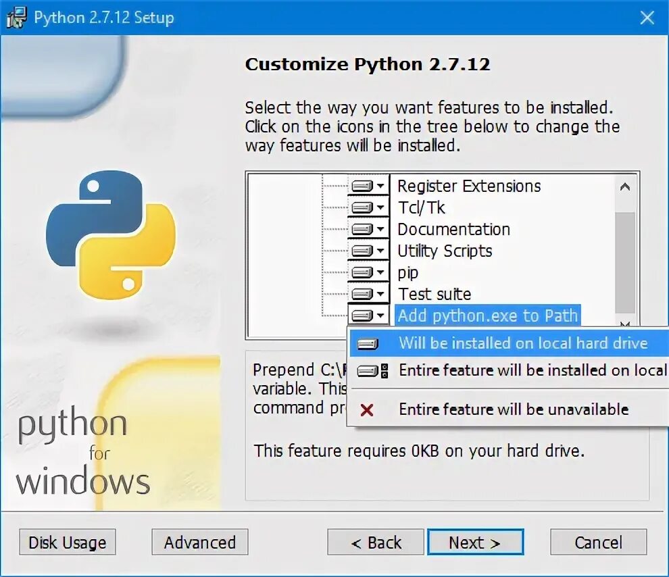Screen dimensions: 669x577
Task: Select Utility Scripts feature row
Action: [x=445, y=251]
